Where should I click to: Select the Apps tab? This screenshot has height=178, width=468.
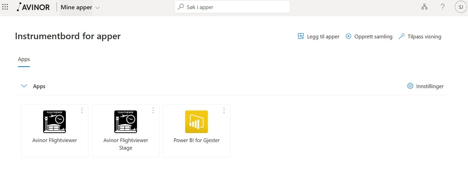tap(24, 60)
